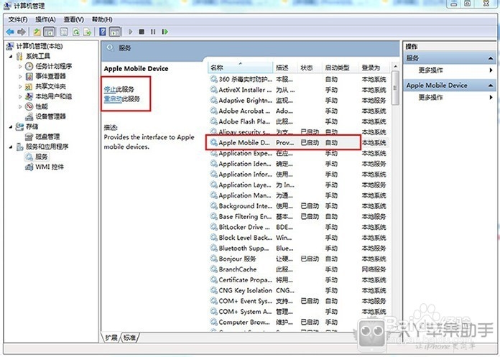Click the Restart service icon
This screenshot has width=500, height=357.
coord(165,32)
